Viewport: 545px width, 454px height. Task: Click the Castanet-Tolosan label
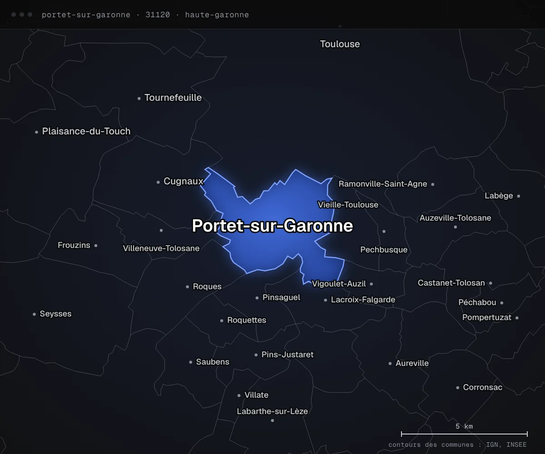(451, 283)
